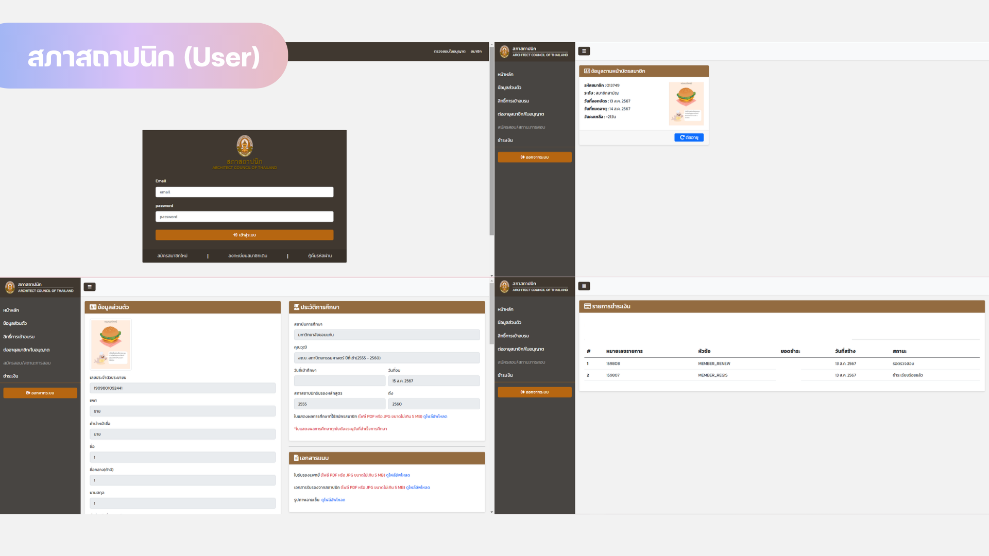Click the blue ต่ออายุ renew button
The image size is (989, 556).
click(689, 137)
